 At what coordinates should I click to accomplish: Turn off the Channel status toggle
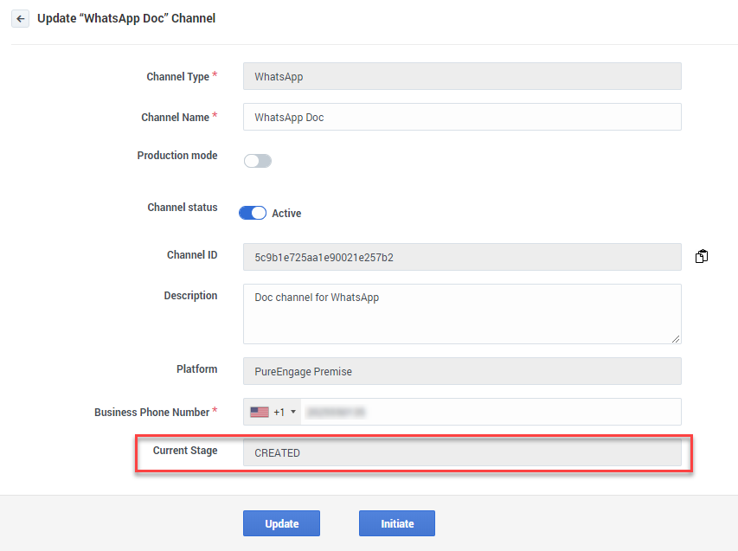(253, 213)
